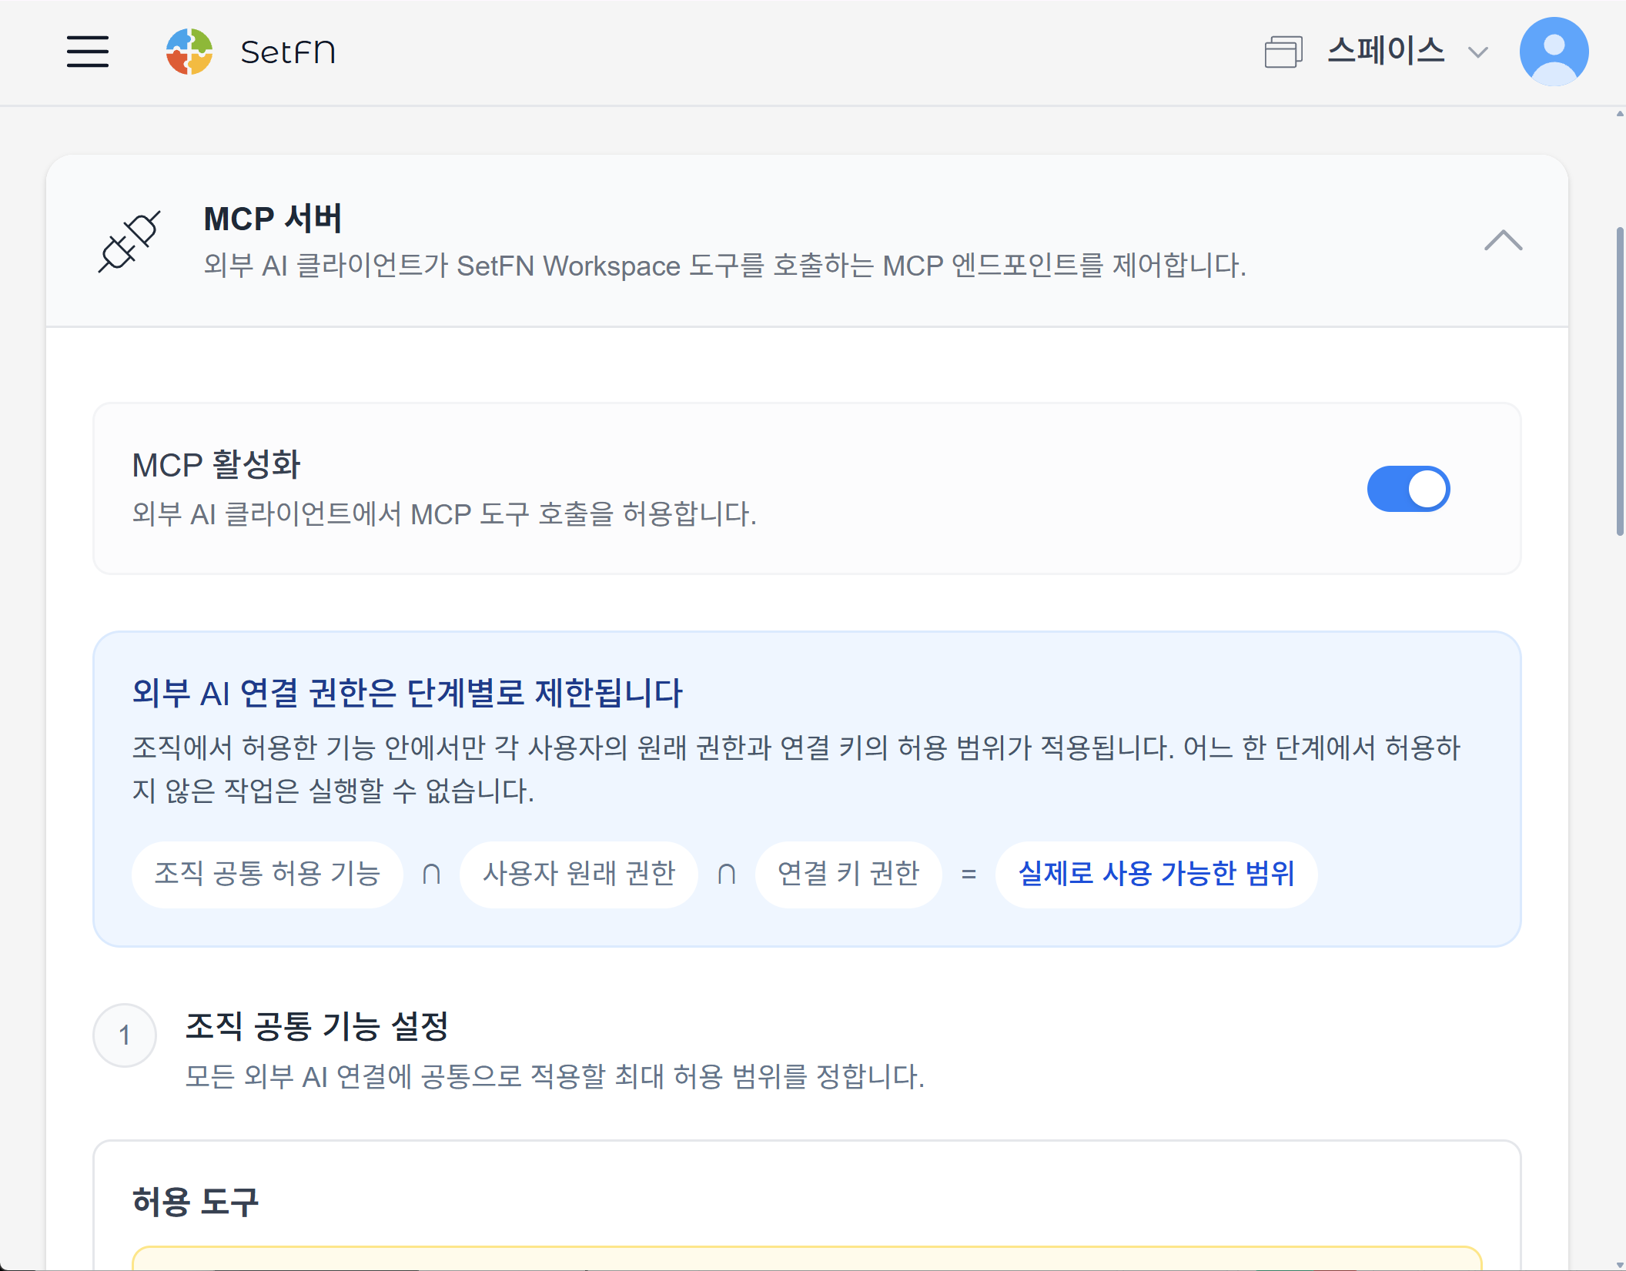Viewport: 1626px width, 1271px height.
Task: Click the vertical page scrollbar thumb
Action: (1620, 381)
